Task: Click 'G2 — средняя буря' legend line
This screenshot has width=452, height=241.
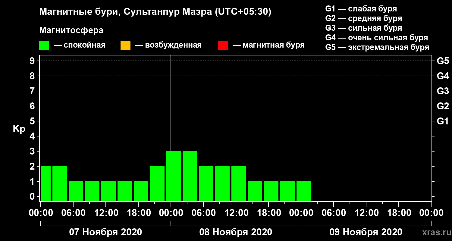Action: 363,18
